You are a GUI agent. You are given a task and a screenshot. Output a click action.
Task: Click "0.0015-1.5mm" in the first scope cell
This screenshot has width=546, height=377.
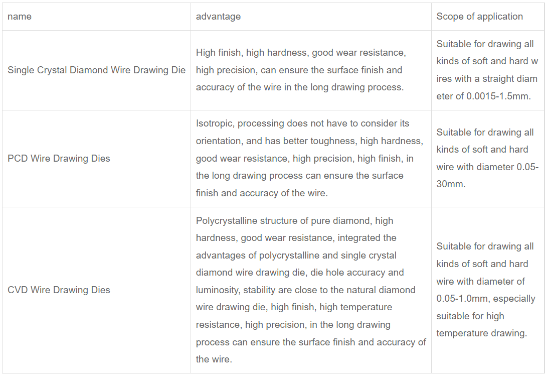[498, 96]
